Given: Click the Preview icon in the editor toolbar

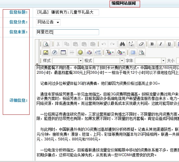Looking at the screenshot, I should point(46,44).
